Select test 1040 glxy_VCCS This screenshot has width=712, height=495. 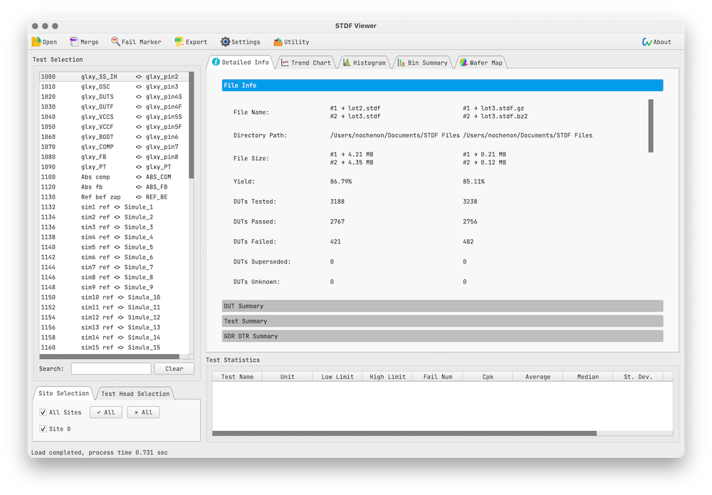114,117
